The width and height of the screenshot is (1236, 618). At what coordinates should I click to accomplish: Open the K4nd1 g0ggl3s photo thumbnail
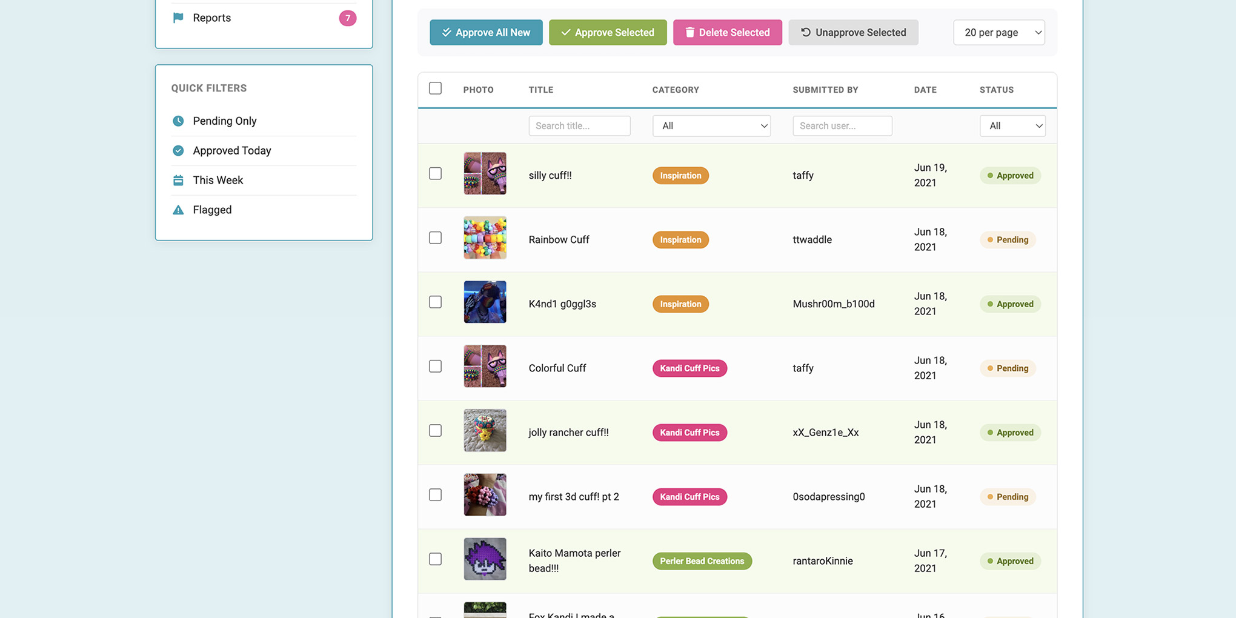pos(485,302)
